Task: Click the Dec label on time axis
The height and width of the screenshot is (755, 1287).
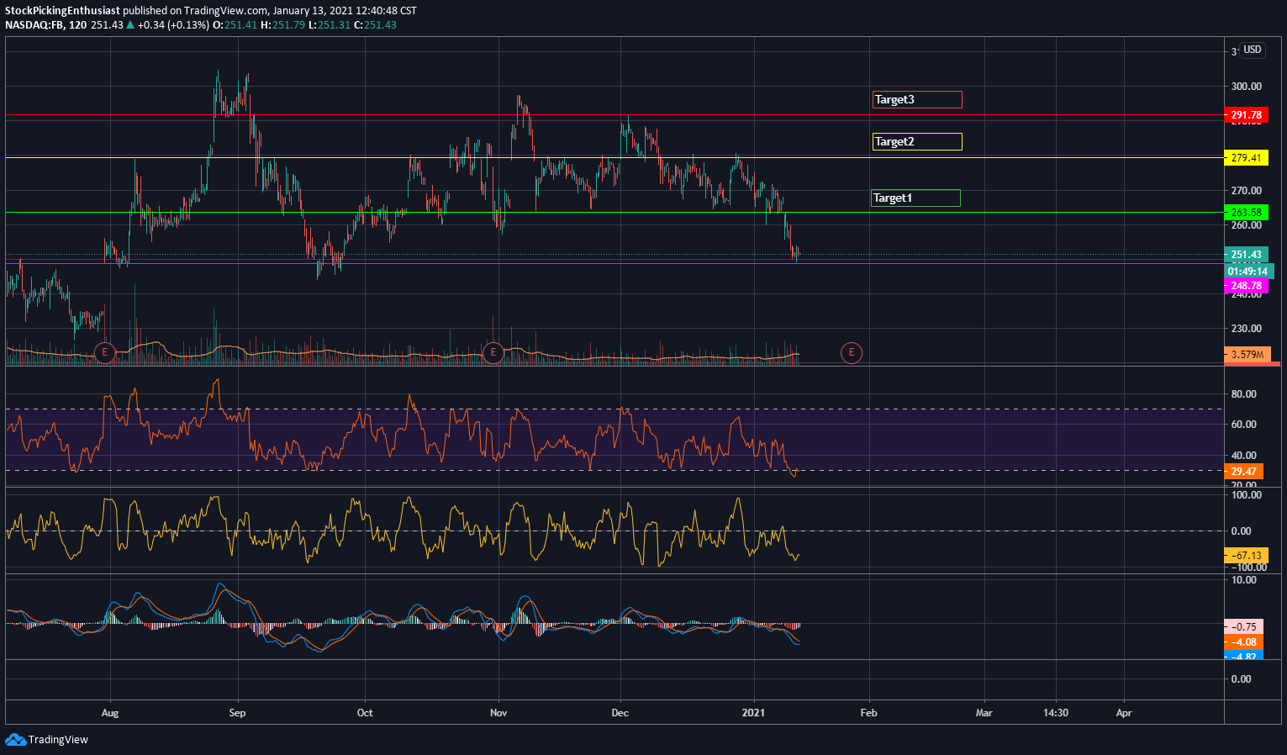Action: pyautogui.click(x=620, y=713)
